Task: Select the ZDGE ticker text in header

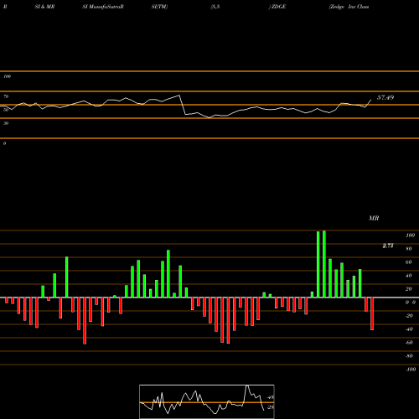Action: [278, 7]
